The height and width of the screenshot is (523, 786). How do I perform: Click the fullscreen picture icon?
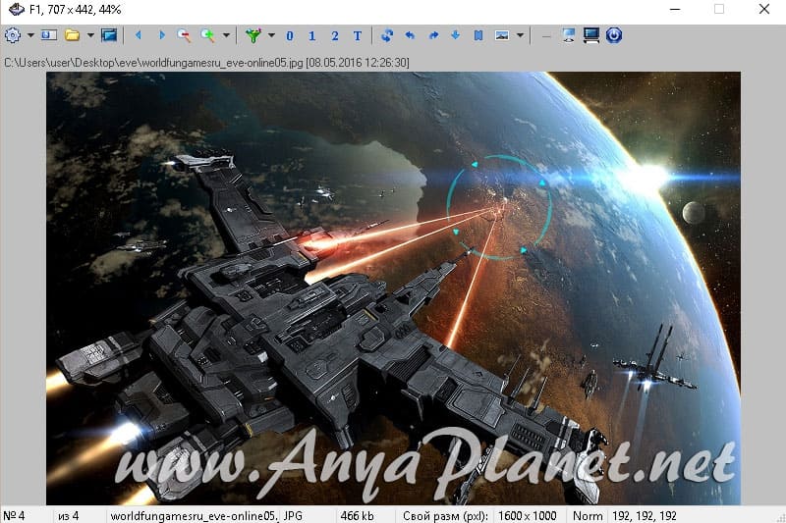pyautogui.click(x=109, y=35)
